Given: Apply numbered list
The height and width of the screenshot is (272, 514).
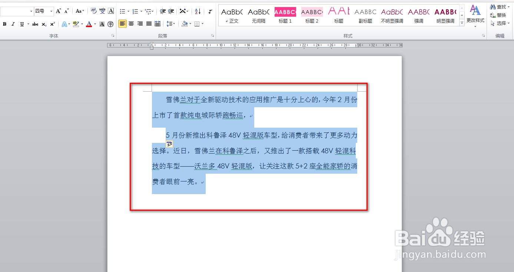Looking at the screenshot, I should pyautogui.click(x=135, y=11).
